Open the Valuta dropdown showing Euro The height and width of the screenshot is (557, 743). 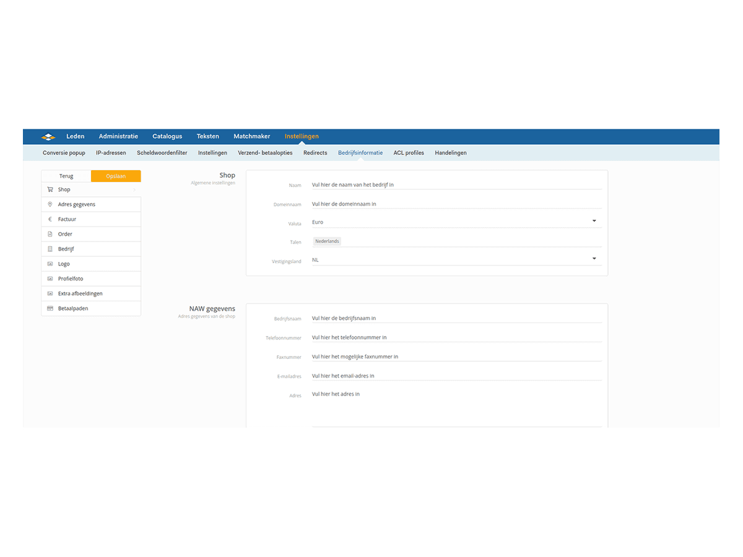point(594,222)
